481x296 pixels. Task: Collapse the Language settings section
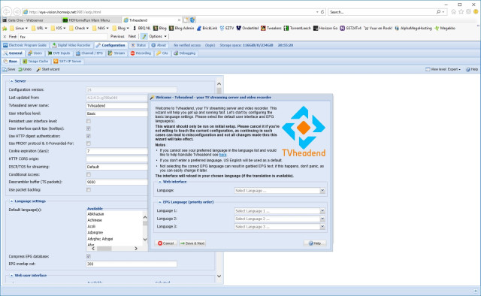coord(11,201)
